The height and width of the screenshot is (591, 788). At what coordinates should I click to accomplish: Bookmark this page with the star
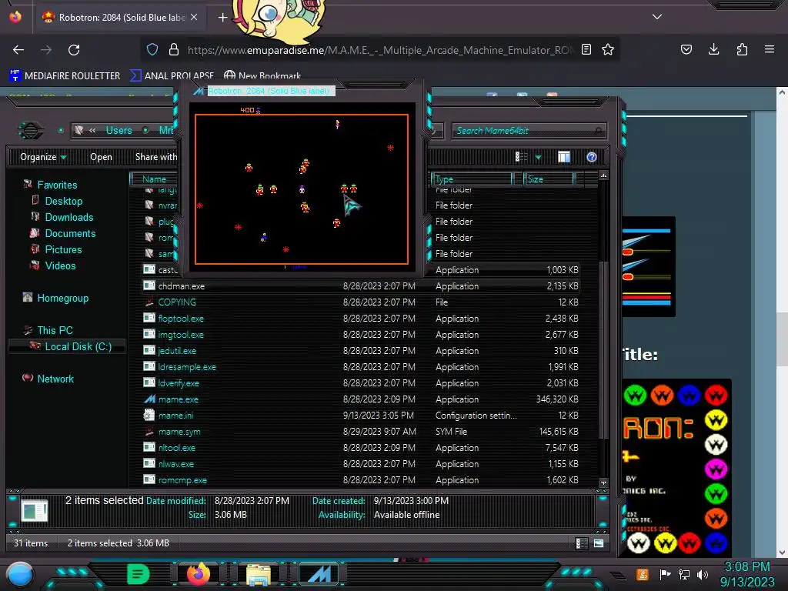click(x=608, y=49)
